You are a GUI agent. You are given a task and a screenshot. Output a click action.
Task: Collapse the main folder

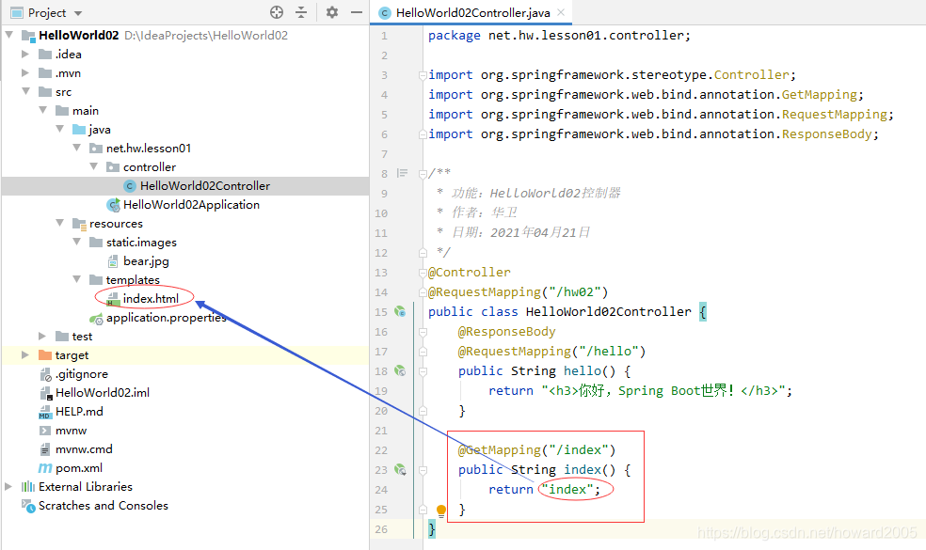coord(42,110)
